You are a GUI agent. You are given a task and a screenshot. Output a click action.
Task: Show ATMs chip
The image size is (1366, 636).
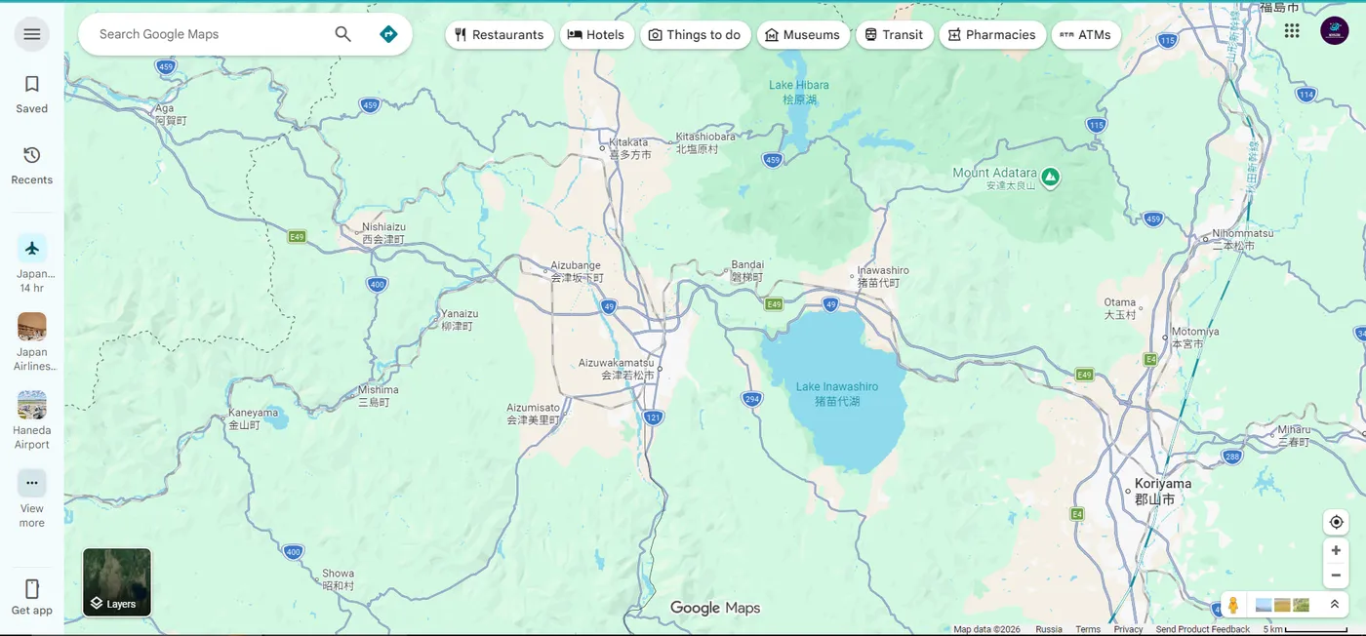coord(1086,35)
